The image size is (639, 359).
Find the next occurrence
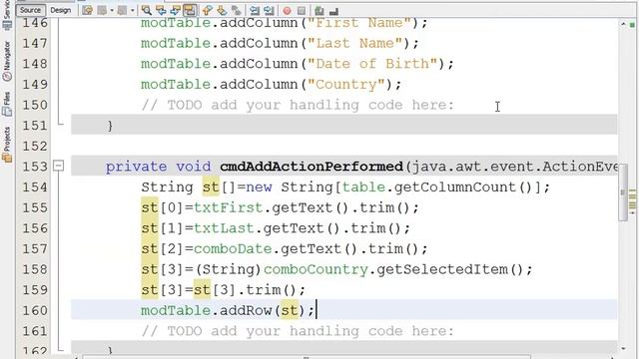(176, 11)
